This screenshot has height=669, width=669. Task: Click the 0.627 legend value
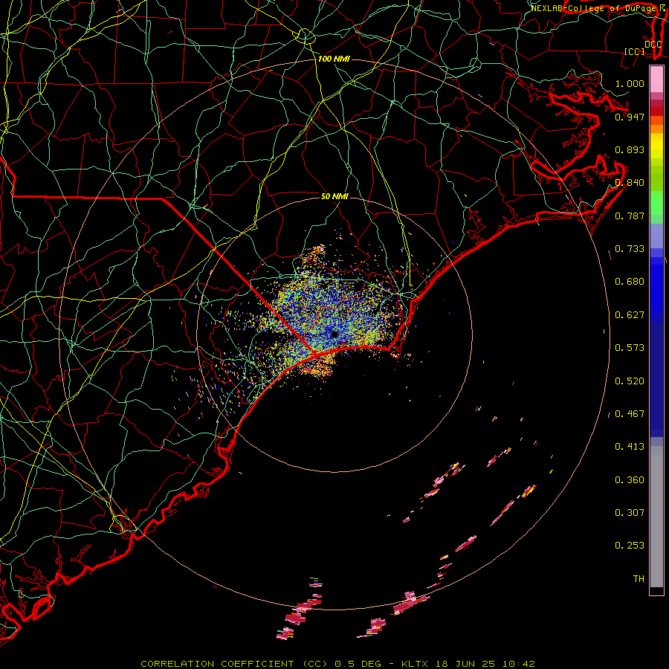630,315
